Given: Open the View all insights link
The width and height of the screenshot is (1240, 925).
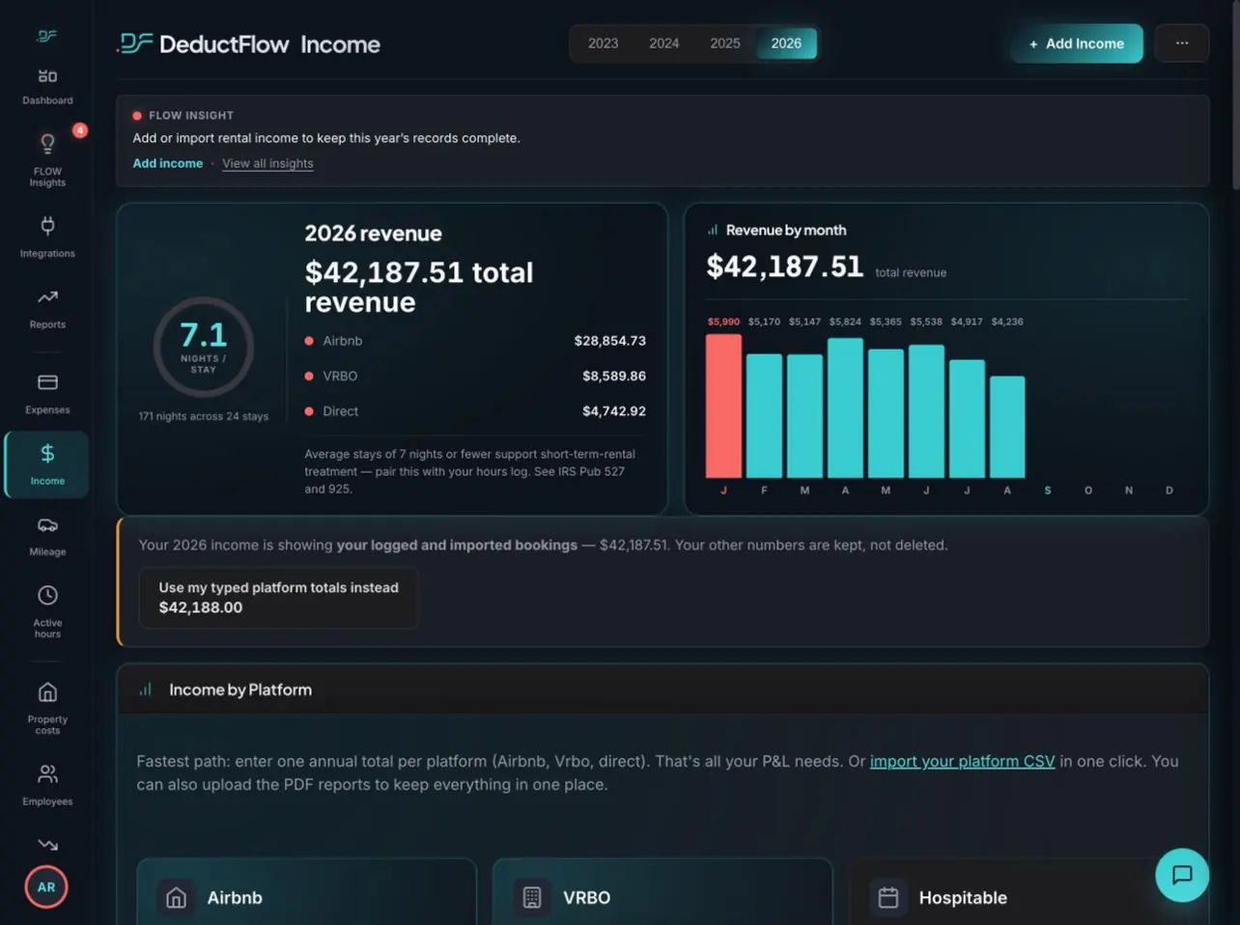Looking at the screenshot, I should click(x=268, y=163).
